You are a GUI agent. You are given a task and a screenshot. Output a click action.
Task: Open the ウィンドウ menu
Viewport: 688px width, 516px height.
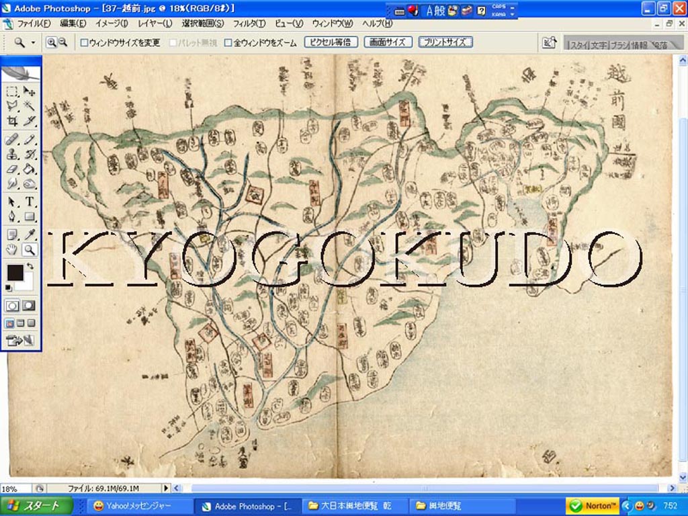coord(332,24)
